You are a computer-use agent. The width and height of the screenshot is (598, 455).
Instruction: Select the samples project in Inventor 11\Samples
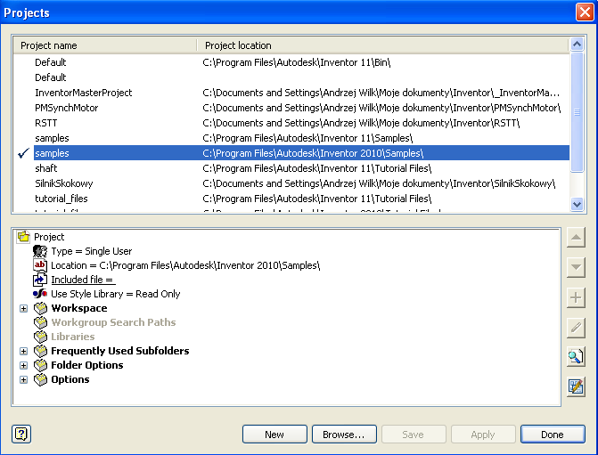291,138
